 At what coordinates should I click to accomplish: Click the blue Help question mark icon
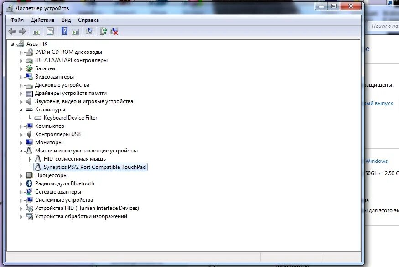[64, 31]
